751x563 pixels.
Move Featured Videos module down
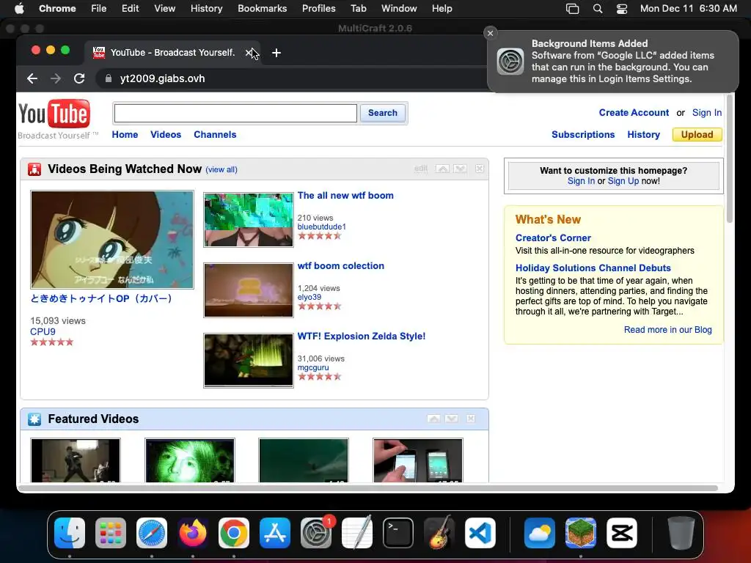[x=452, y=419]
